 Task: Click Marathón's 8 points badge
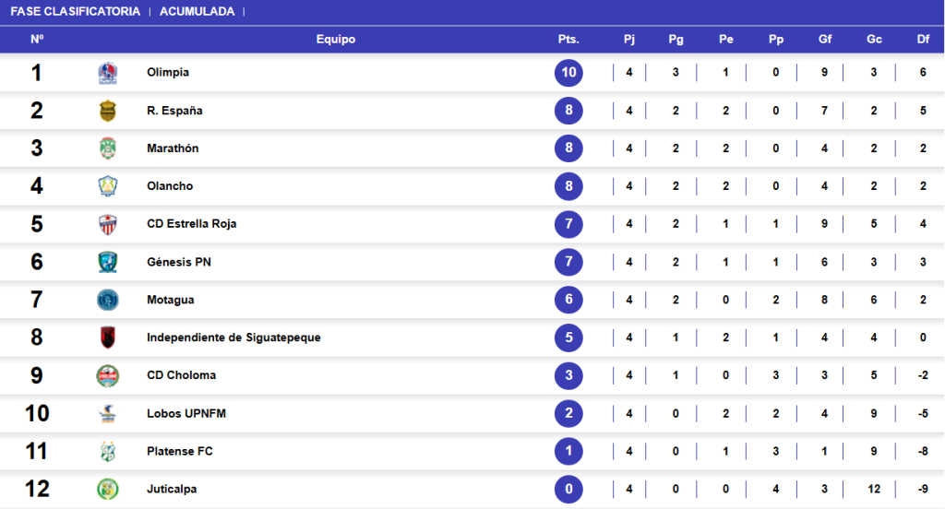tap(568, 148)
